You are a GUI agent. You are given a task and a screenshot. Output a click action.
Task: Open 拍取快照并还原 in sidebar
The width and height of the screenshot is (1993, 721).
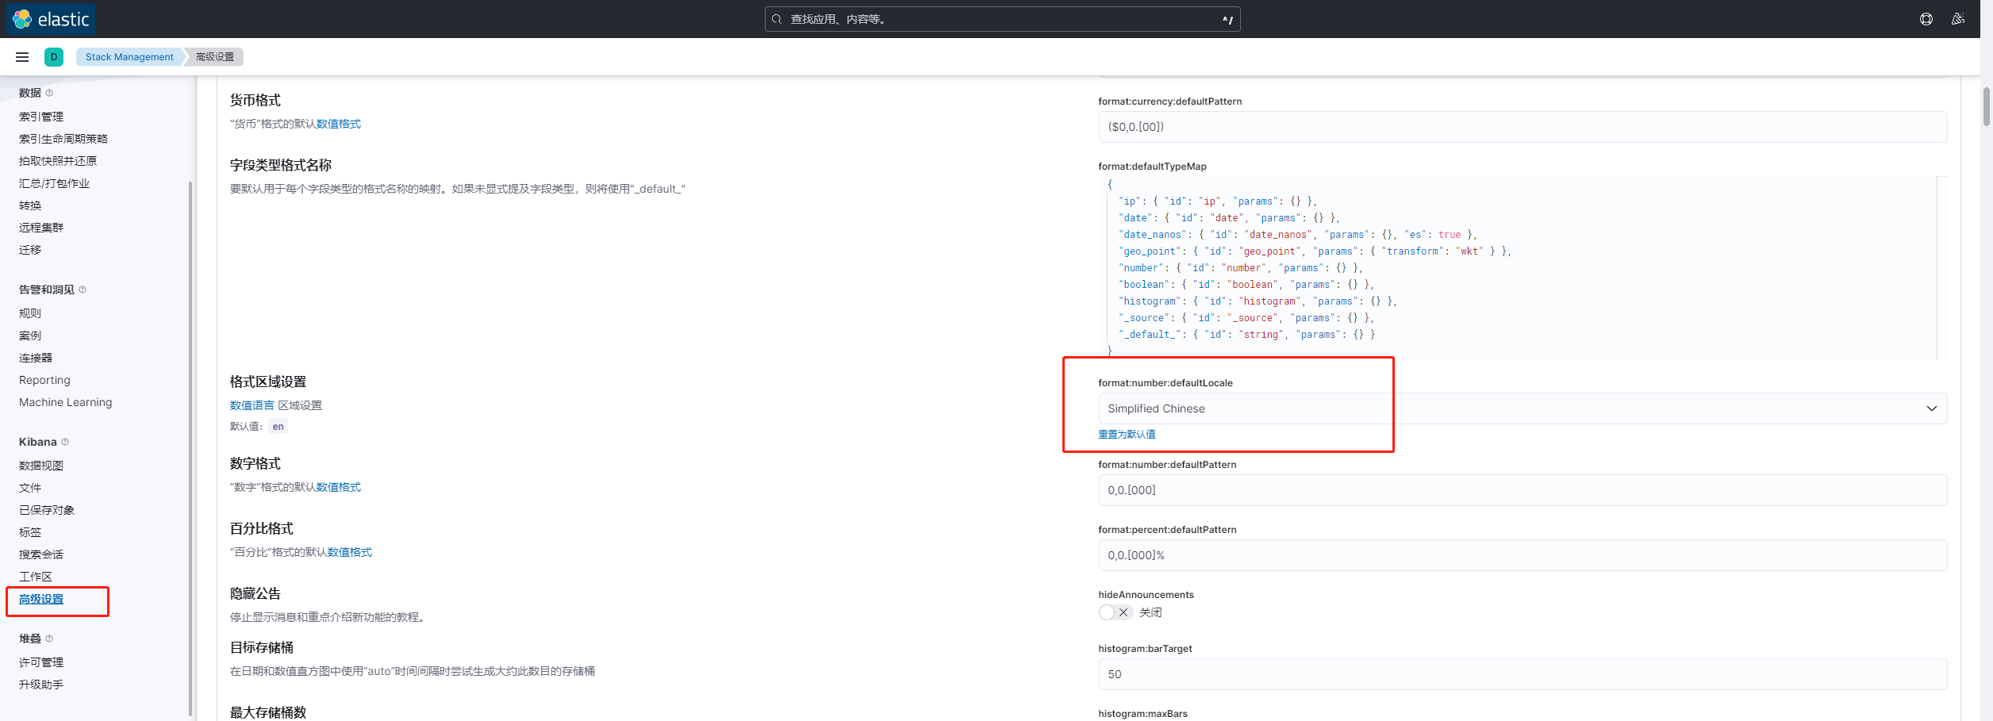pyautogui.click(x=58, y=161)
